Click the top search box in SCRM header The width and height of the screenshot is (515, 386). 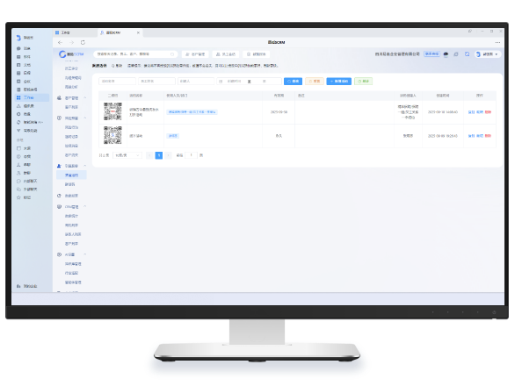pyautogui.click(x=135, y=54)
